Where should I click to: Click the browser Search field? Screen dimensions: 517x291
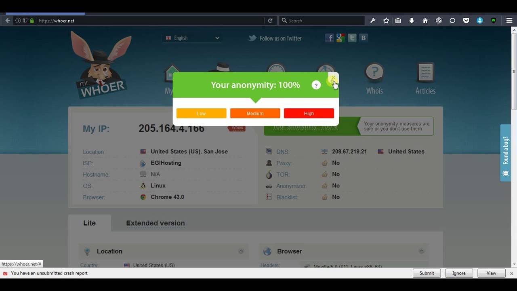(322, 21)
